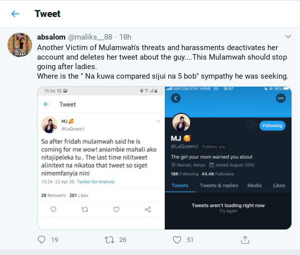Open the Twitter for Android link
300x255 pixels.
point(96,182)
